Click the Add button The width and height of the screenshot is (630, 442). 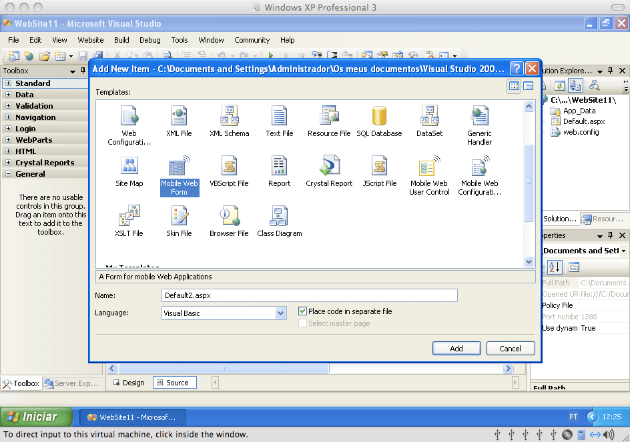pyautogui.click(x=456, y=349)
